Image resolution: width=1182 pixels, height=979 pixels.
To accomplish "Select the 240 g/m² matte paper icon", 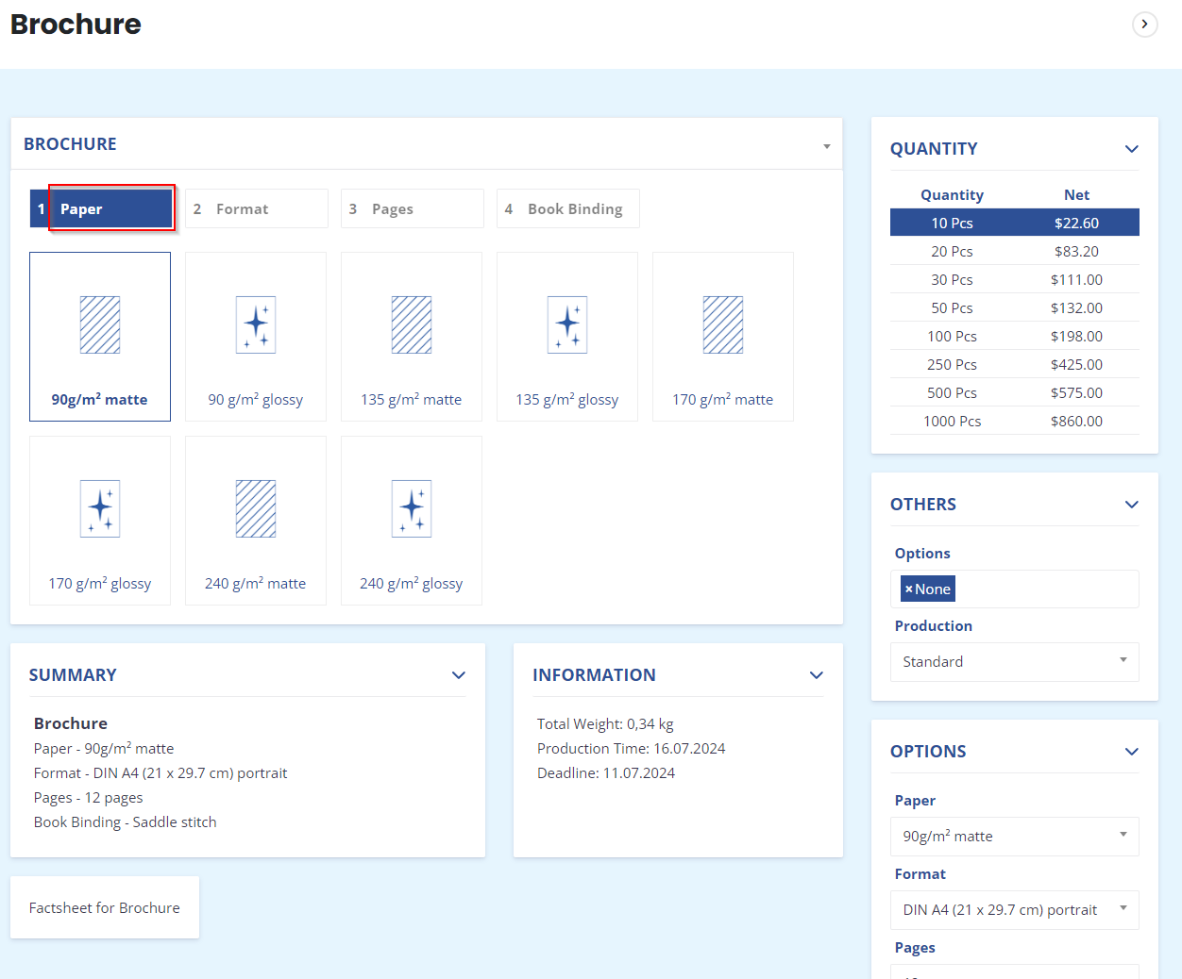I will point(256,508).
